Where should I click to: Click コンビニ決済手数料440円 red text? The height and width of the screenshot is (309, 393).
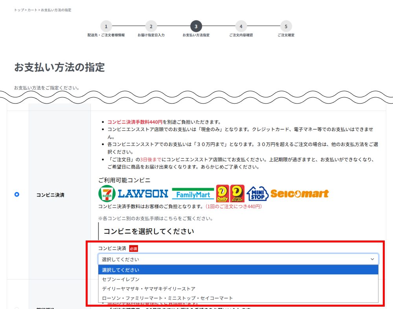[135, 122]
